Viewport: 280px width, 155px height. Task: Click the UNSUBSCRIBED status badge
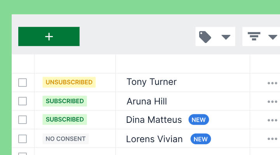click(69, 82)
